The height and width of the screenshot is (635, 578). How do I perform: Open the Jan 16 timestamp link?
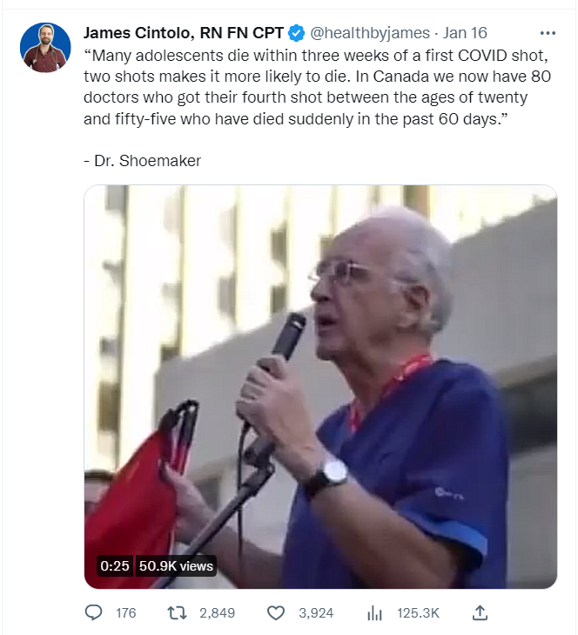pyautogui.click(x=465, y=33)
